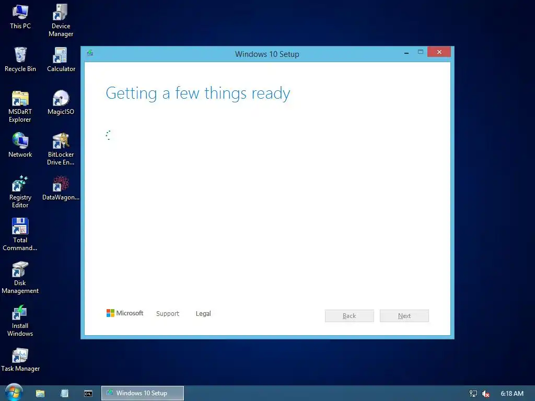Click the Microsoft logo in Setup
Image resolution: width=535 pixels, height=401 pixels.
coord(124,313)
